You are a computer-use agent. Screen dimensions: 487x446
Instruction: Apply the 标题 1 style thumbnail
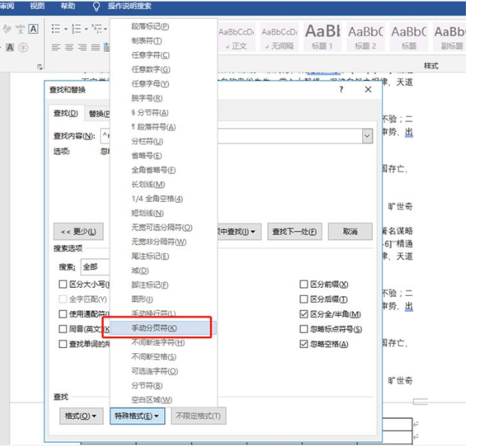322,37
